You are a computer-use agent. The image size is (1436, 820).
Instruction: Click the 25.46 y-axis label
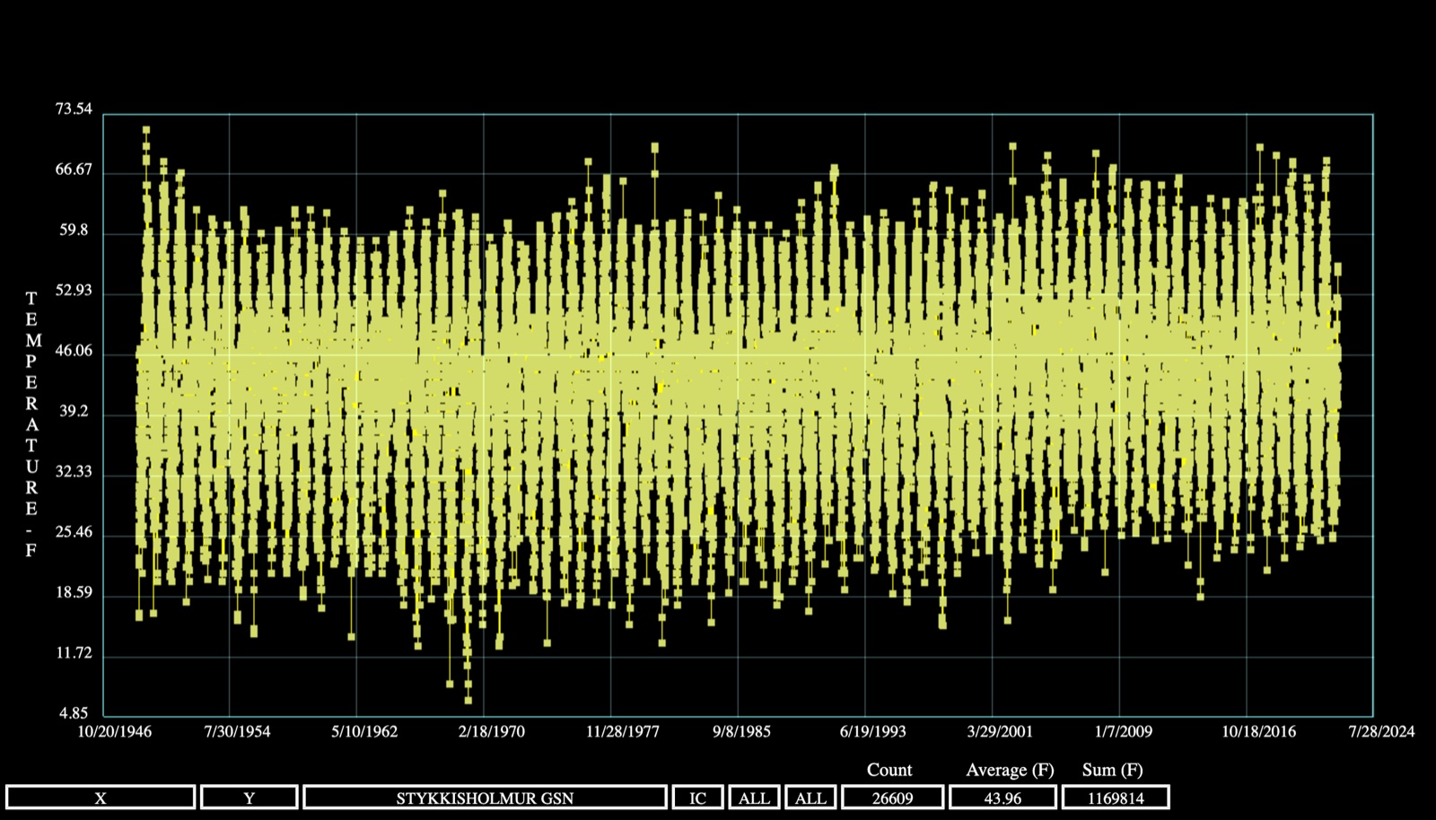74,532
